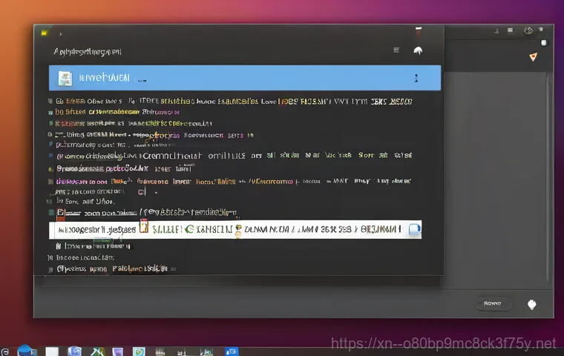Viewport: 564px width, 356px height.
Task: Expand the blue selected header row
Action: [245, 78]
